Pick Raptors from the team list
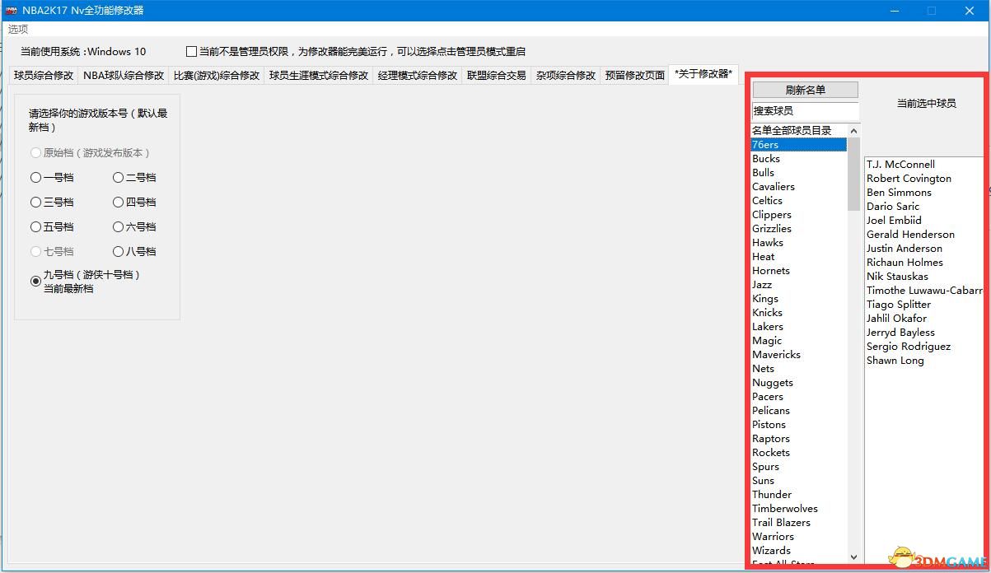The image size is (991, 573). click(798, 439)
